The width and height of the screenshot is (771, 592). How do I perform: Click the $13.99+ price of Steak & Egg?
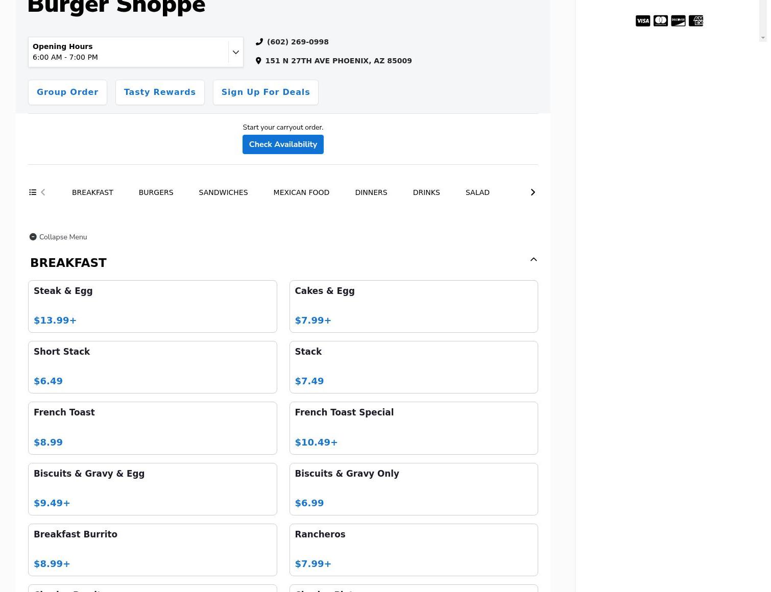click(x=55, y=320)
